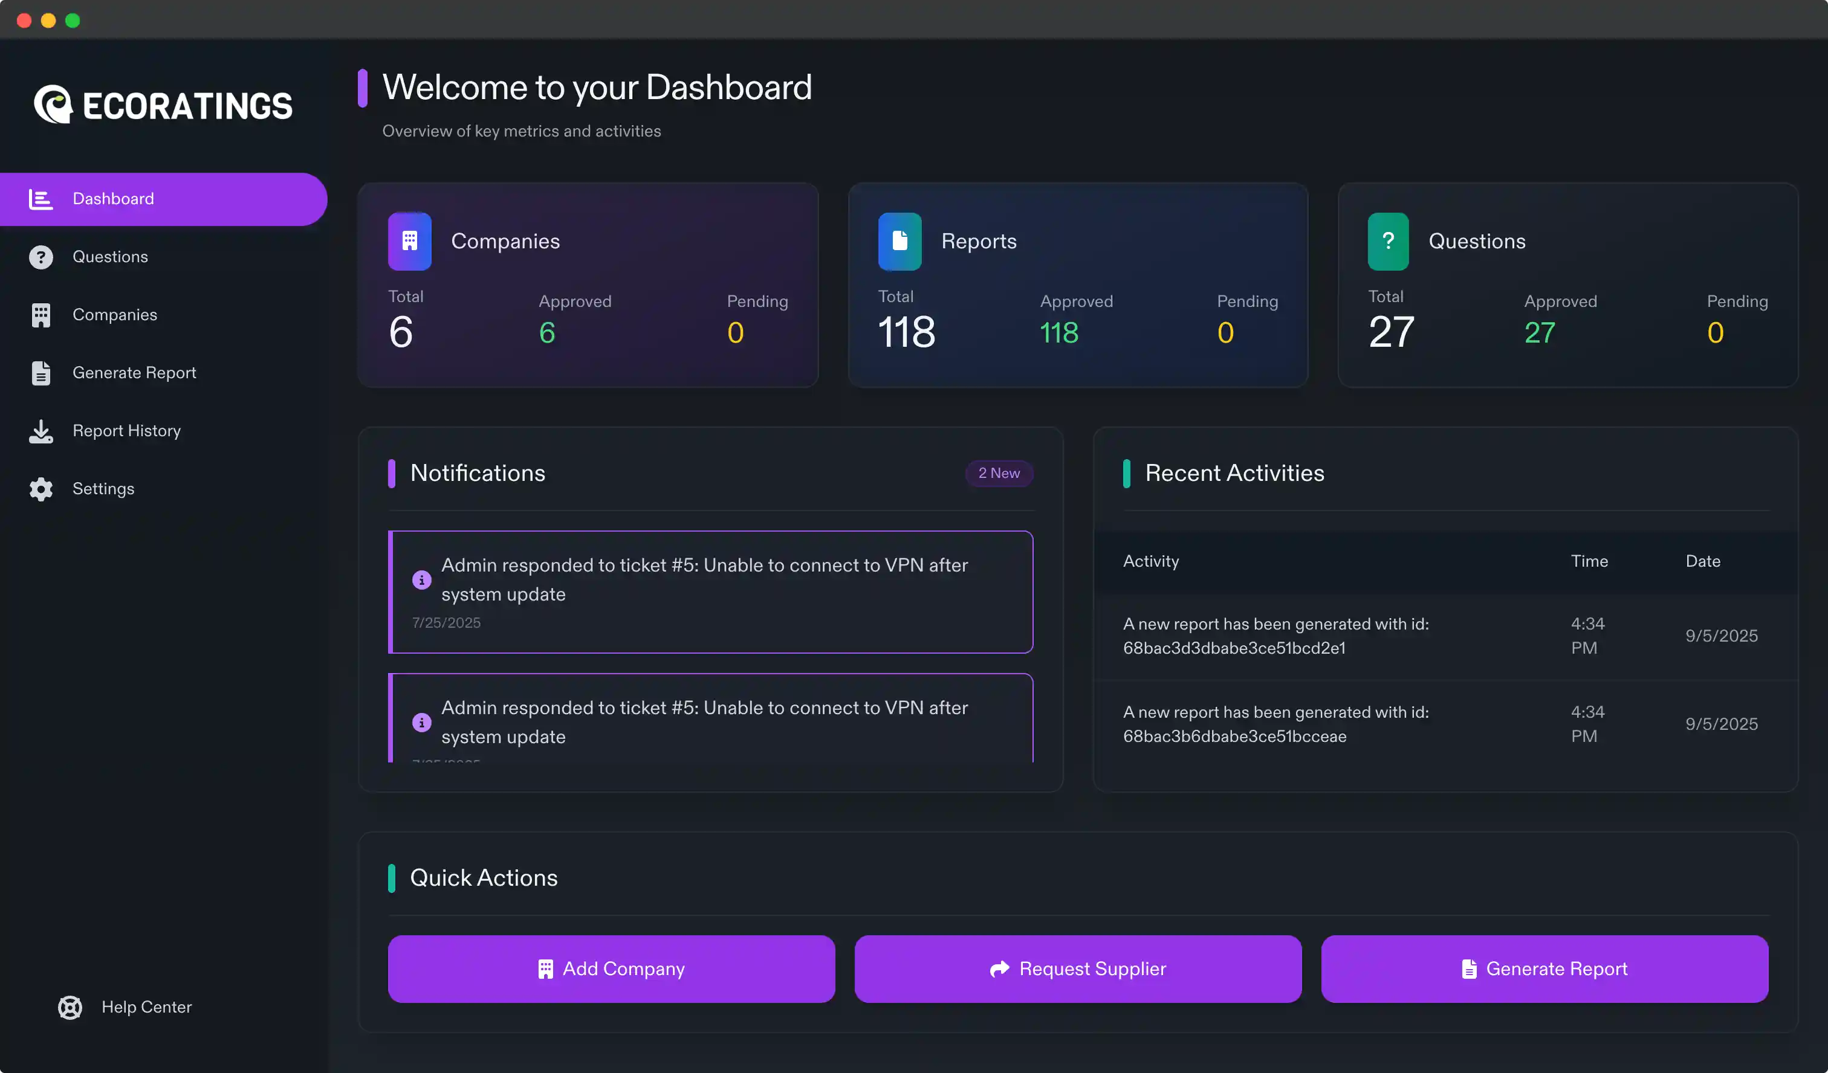Viewport: 1828px width, 1073px height.
Task: Click the green Questions card icon
Action: click(1388, 240)
